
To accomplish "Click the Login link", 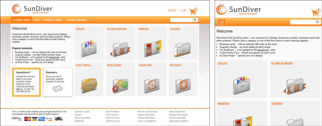I will [184, 10].
